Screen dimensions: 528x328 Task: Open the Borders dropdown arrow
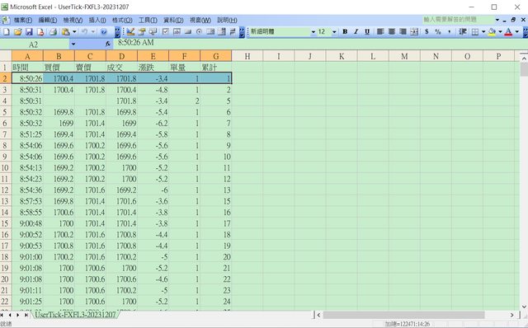click(x=483, y=31)
